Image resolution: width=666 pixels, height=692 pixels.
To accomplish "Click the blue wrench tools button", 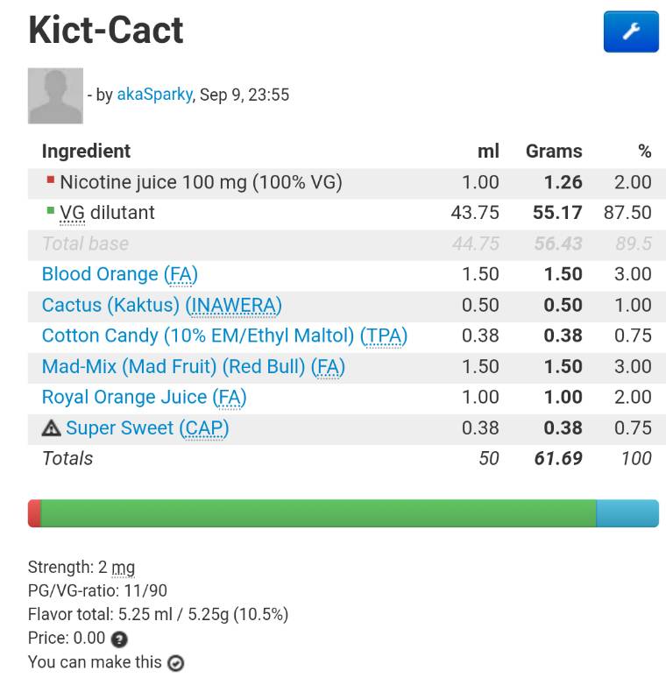I will click(630, 32).
